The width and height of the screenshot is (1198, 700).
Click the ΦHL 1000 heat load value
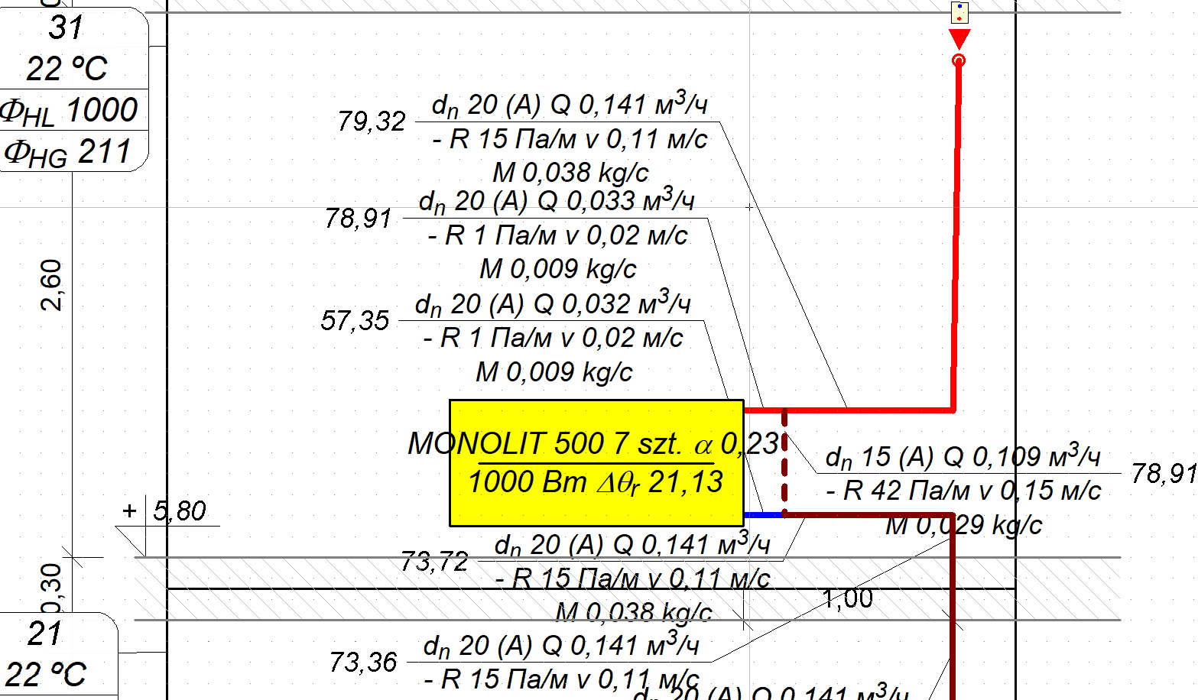[x=69, y=111]
